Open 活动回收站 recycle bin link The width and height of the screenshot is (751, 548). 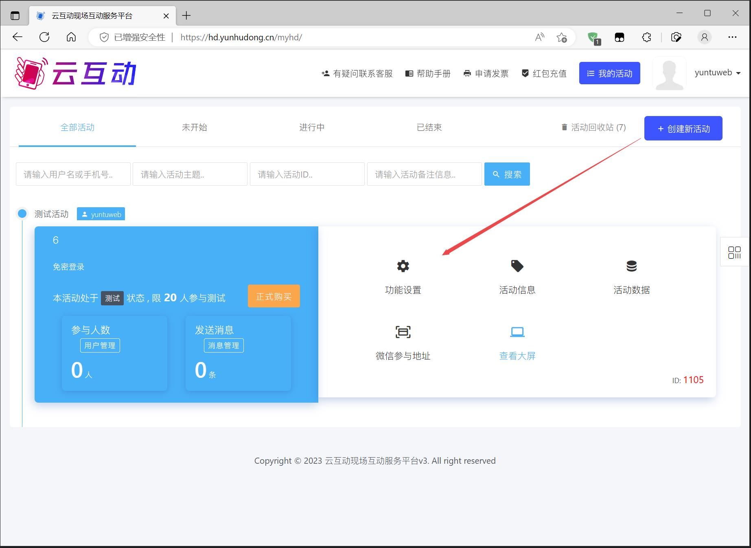[593, 127]
